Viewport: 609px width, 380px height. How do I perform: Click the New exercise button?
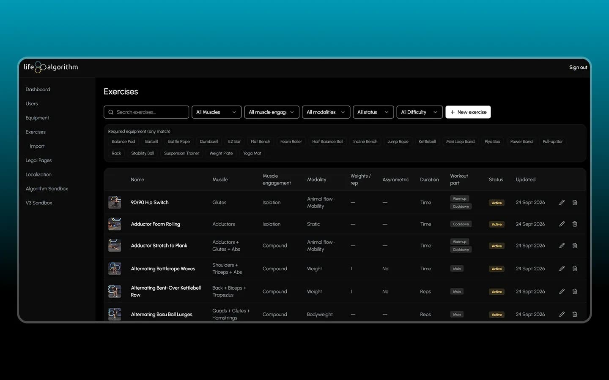[x=468, y=112]
